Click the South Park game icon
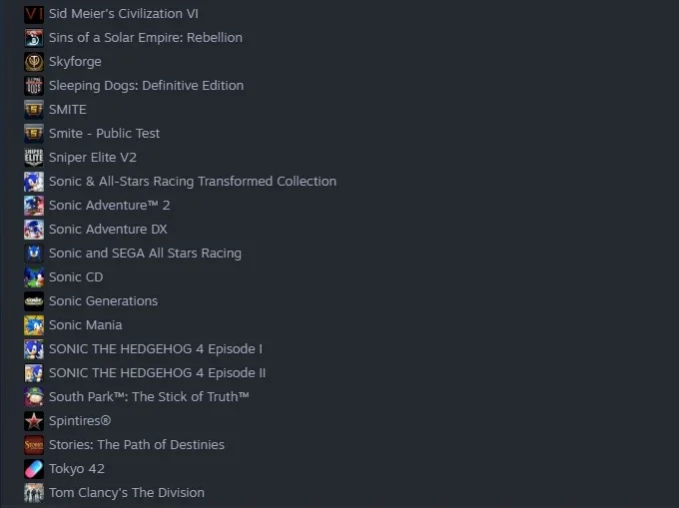679x508 pixels. [34, 397]
